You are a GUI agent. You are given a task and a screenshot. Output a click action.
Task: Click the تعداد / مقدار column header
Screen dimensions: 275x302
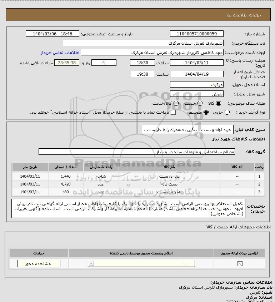(x=66, y=167)
